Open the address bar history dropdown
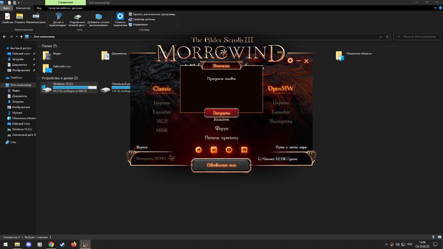Viewport: 443px width, 249px height. [x=381, y=37]
